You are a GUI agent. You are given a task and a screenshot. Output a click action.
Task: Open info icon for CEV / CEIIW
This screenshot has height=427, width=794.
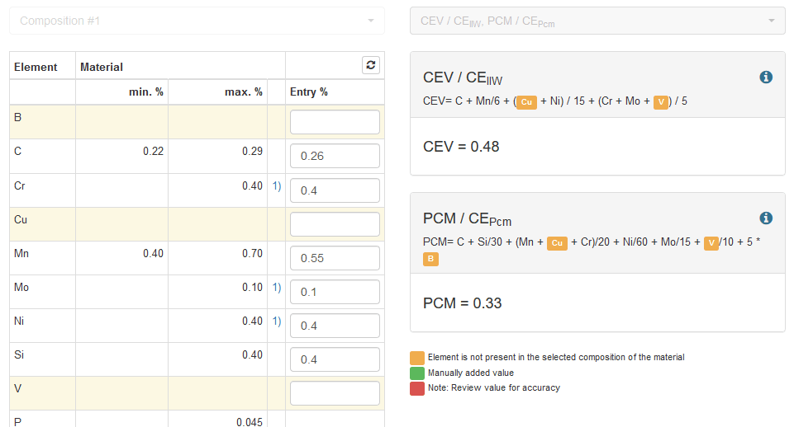tap(766, 77)
